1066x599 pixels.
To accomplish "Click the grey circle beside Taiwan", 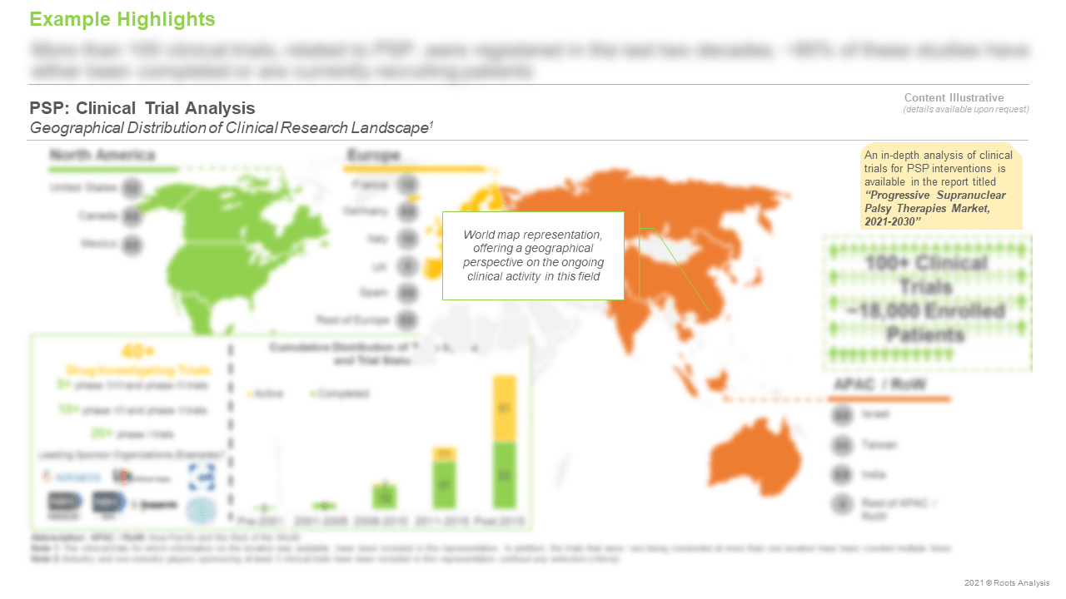I will click(x=842, y=445).
